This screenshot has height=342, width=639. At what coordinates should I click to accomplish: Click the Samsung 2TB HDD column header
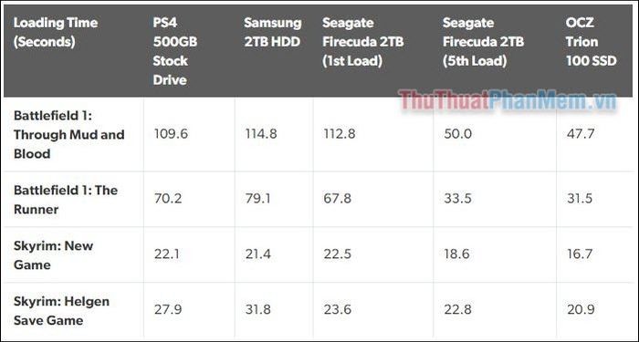(273, 32)
